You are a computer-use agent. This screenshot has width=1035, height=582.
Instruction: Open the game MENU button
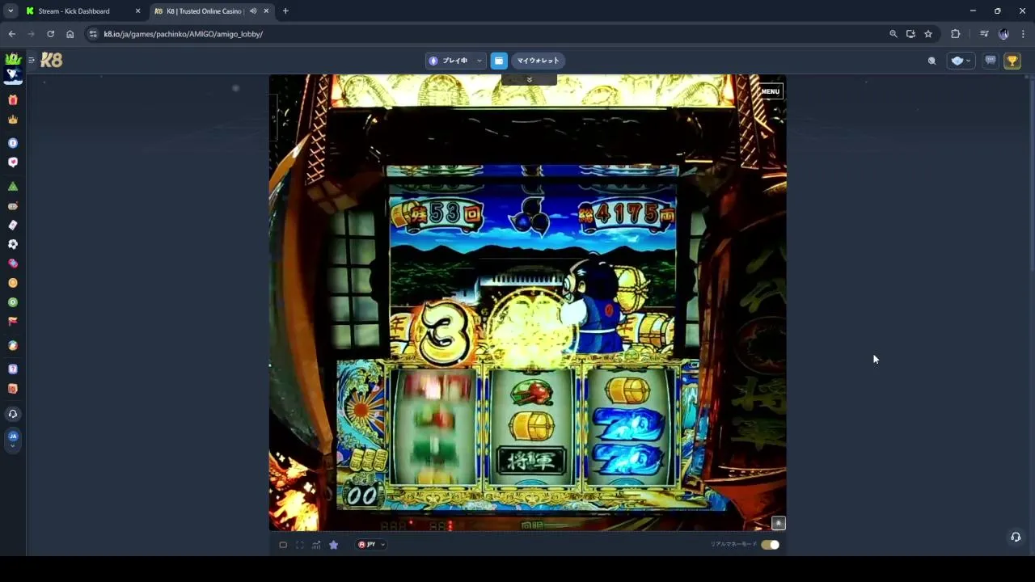pos(770,91)
